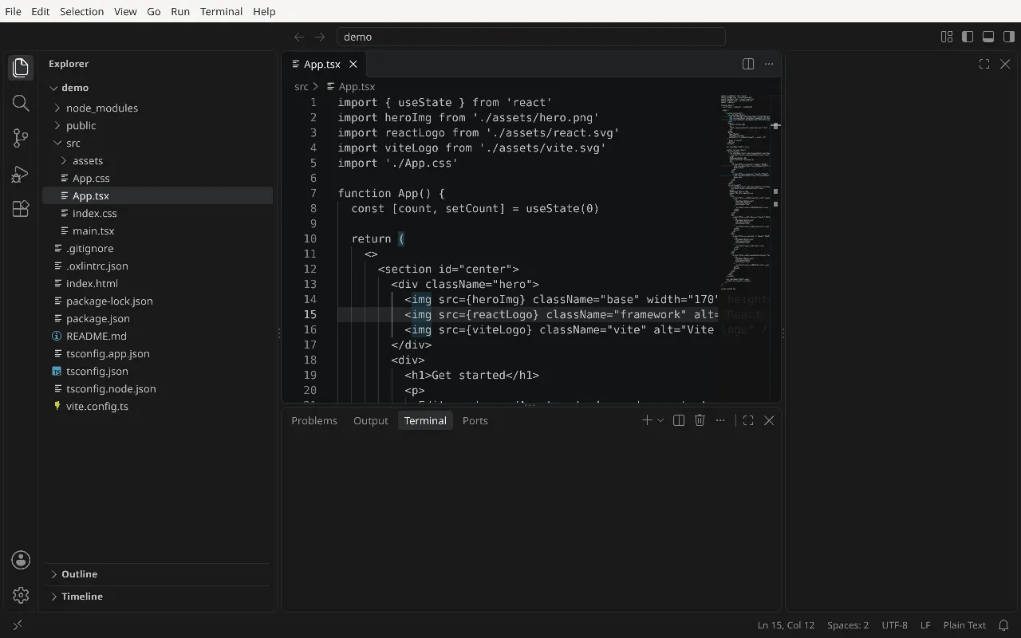Switch to the Ports panel tab

click(475, 420)
